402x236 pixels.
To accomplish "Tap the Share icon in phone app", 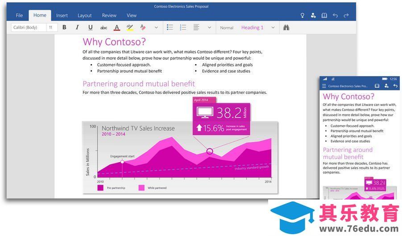I will point(386,86).
